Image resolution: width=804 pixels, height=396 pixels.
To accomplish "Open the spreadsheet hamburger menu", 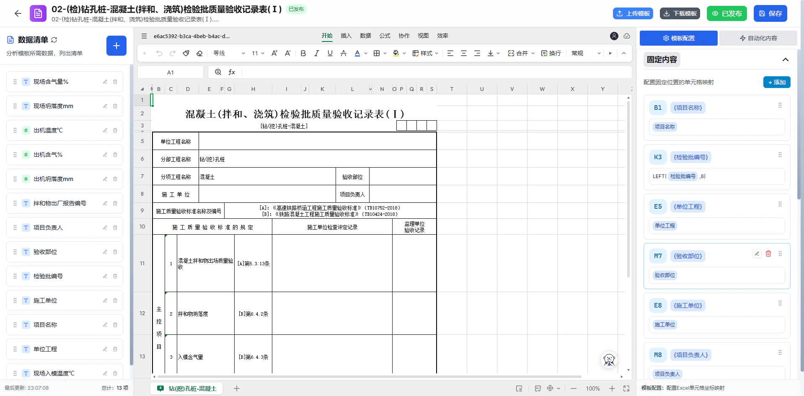I will click(x=144, y=36).
